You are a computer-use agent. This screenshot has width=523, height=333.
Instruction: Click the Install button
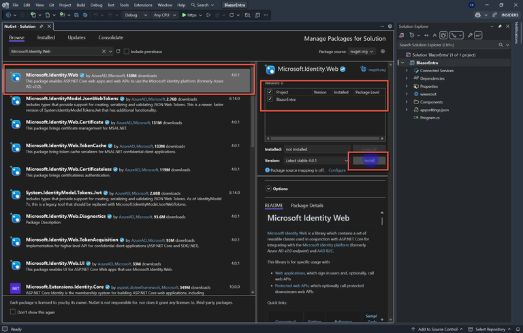pyautogui.click(x=369, y=161)
